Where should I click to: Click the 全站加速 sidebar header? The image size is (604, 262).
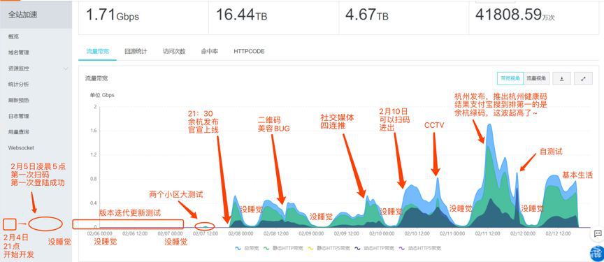point(24,15)
